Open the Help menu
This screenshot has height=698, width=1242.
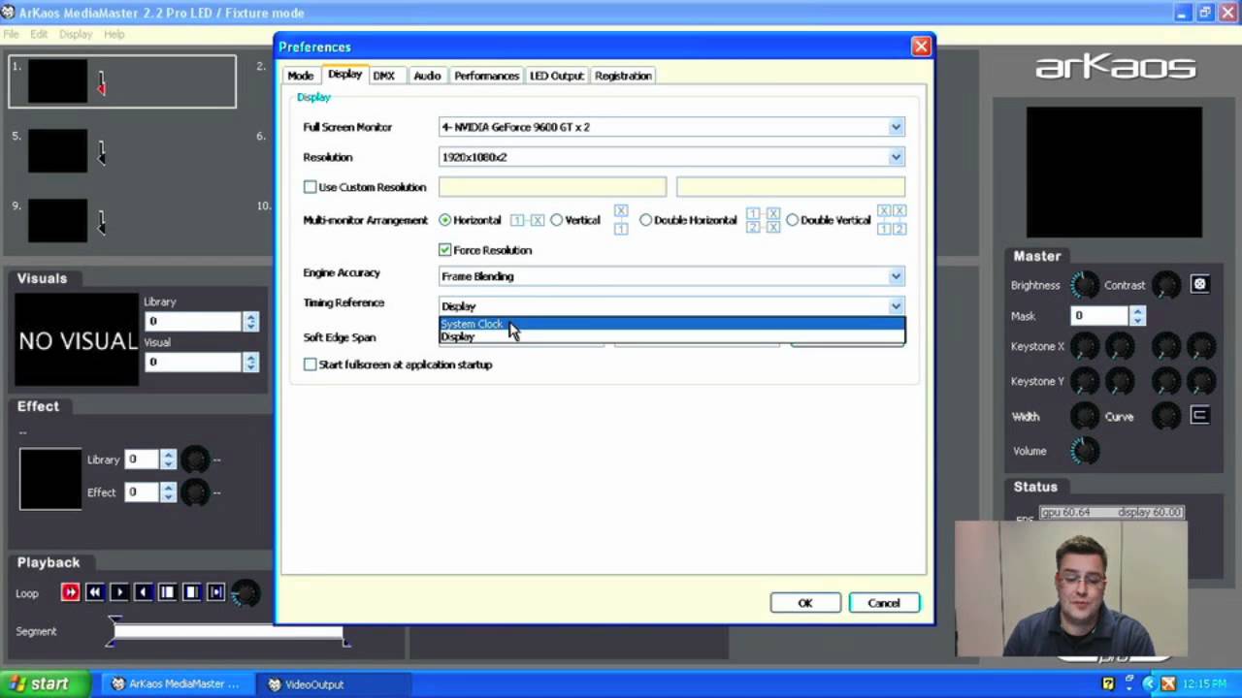click(x=114, y=34)
